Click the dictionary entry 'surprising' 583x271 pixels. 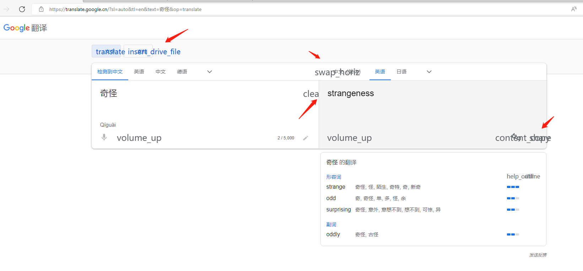(339, 210)
